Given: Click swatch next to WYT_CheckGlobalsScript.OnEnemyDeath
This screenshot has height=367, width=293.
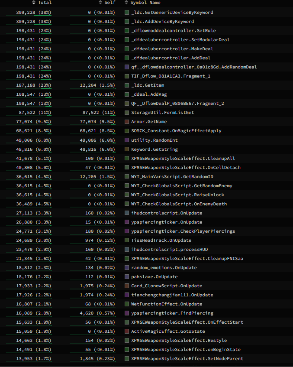Looking at the screenshot, I should (x=127, y=204).
